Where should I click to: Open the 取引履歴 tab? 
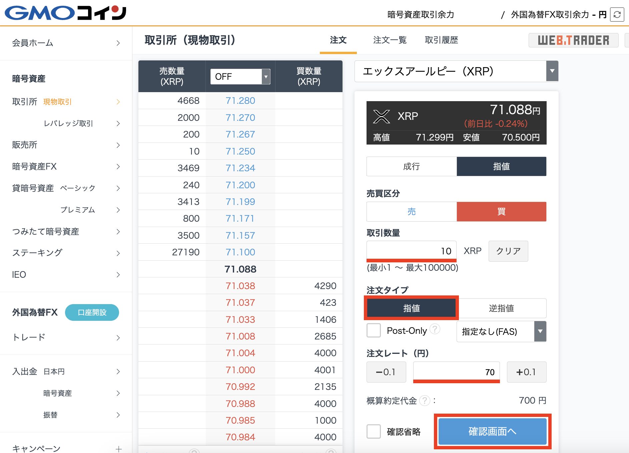[x=442, y=40]
